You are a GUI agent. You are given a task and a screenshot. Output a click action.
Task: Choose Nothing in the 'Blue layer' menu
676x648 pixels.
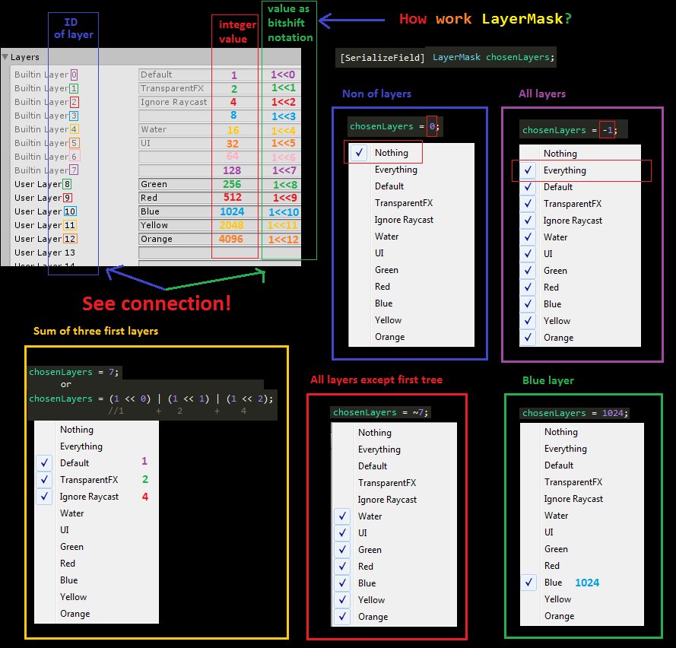pos(582,431)
